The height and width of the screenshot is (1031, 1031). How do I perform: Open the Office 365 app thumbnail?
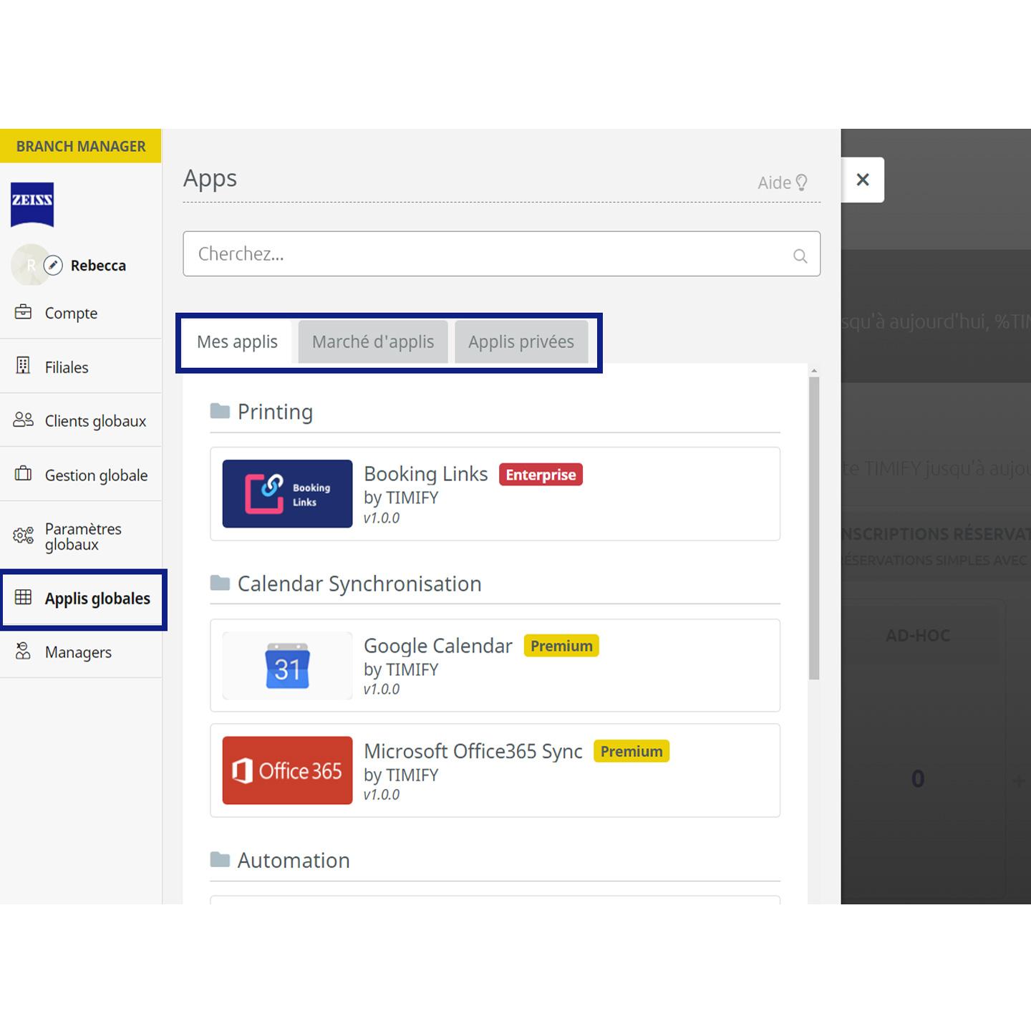(287, 770)
